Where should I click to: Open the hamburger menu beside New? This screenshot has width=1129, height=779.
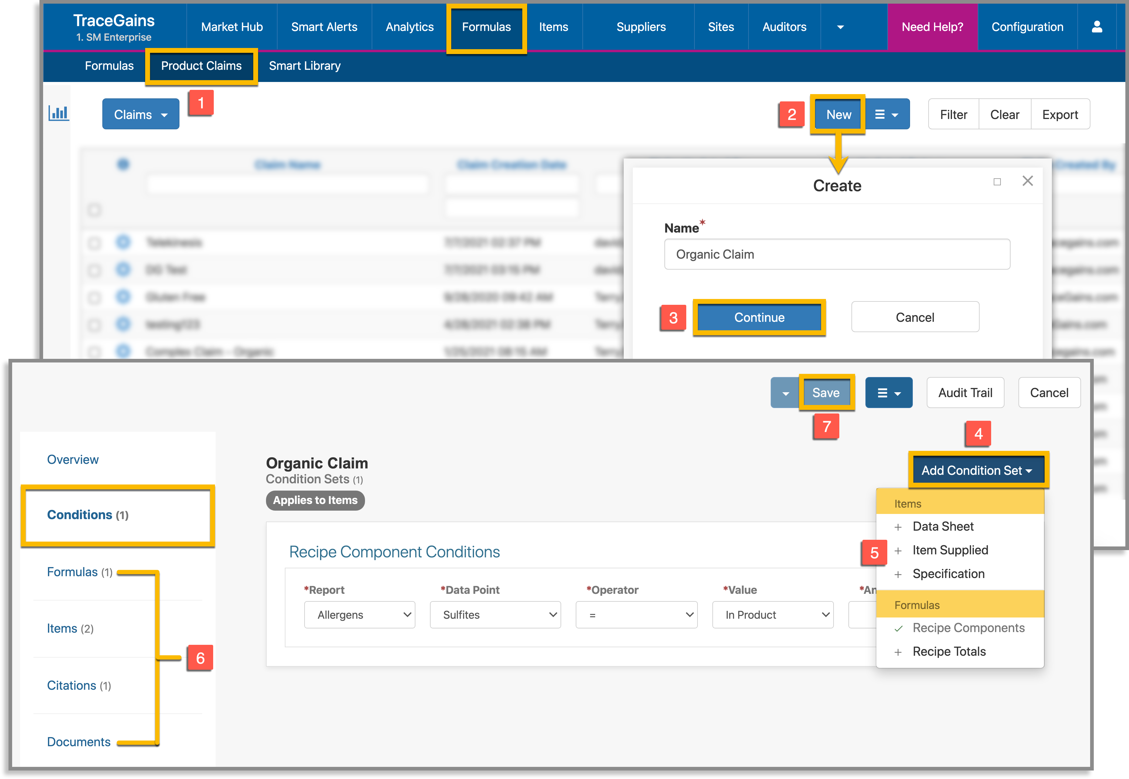point(887,115)
